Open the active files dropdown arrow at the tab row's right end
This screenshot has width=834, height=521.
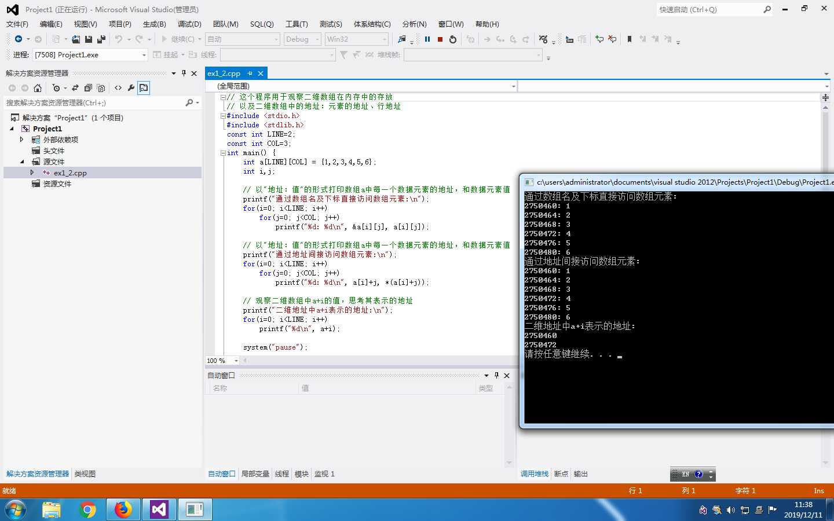coord(826,74)
